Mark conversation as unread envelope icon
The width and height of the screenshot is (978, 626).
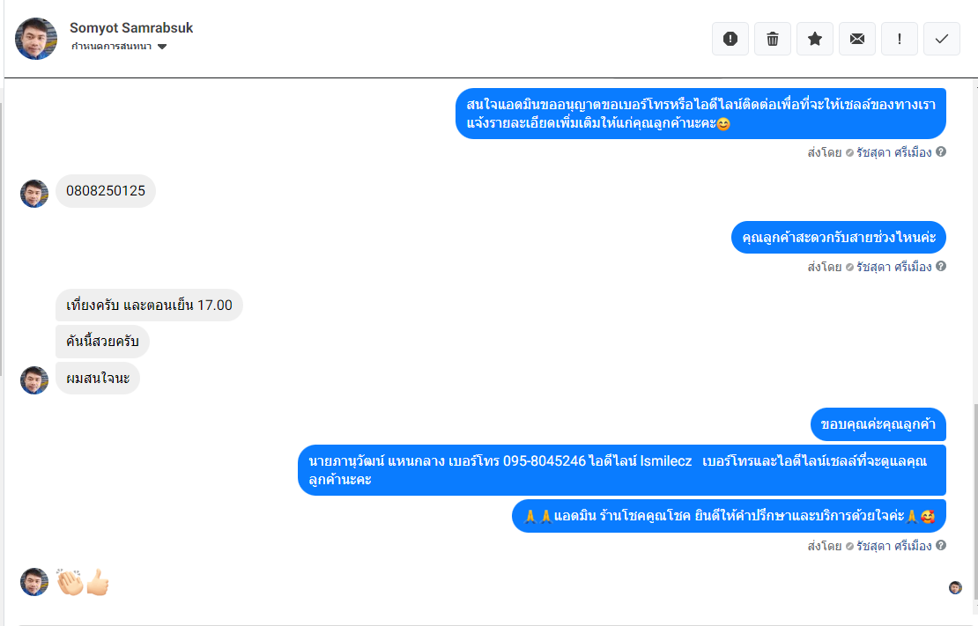pos(857,39)
